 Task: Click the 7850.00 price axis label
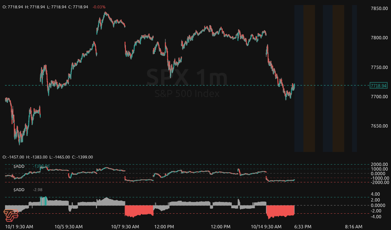click(379, 8)
